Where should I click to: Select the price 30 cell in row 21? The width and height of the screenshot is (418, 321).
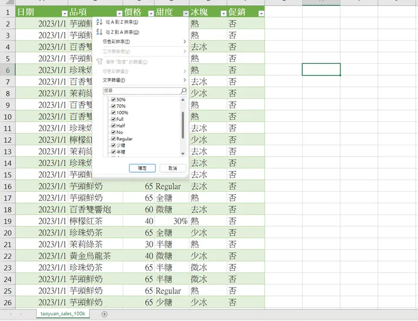pos(138,244)
